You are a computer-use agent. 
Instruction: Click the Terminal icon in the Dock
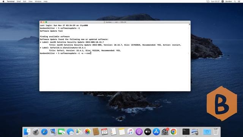point(186,132)
